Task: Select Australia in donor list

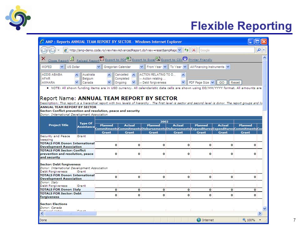Action: pos(88,74)
